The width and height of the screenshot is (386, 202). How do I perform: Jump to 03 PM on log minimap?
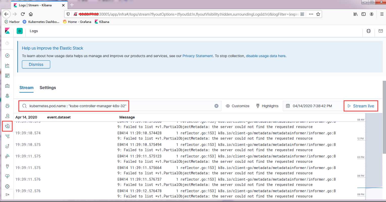coord(361,157)
